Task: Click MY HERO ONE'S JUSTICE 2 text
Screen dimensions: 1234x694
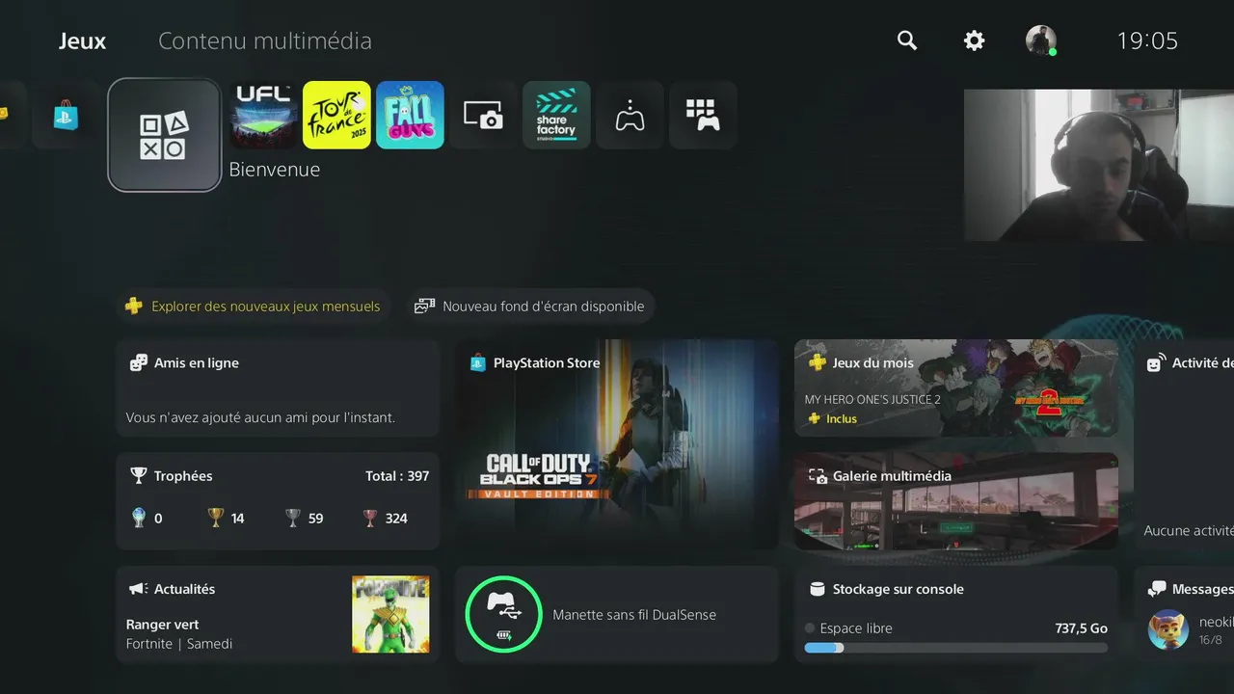Action: point(872,400)
